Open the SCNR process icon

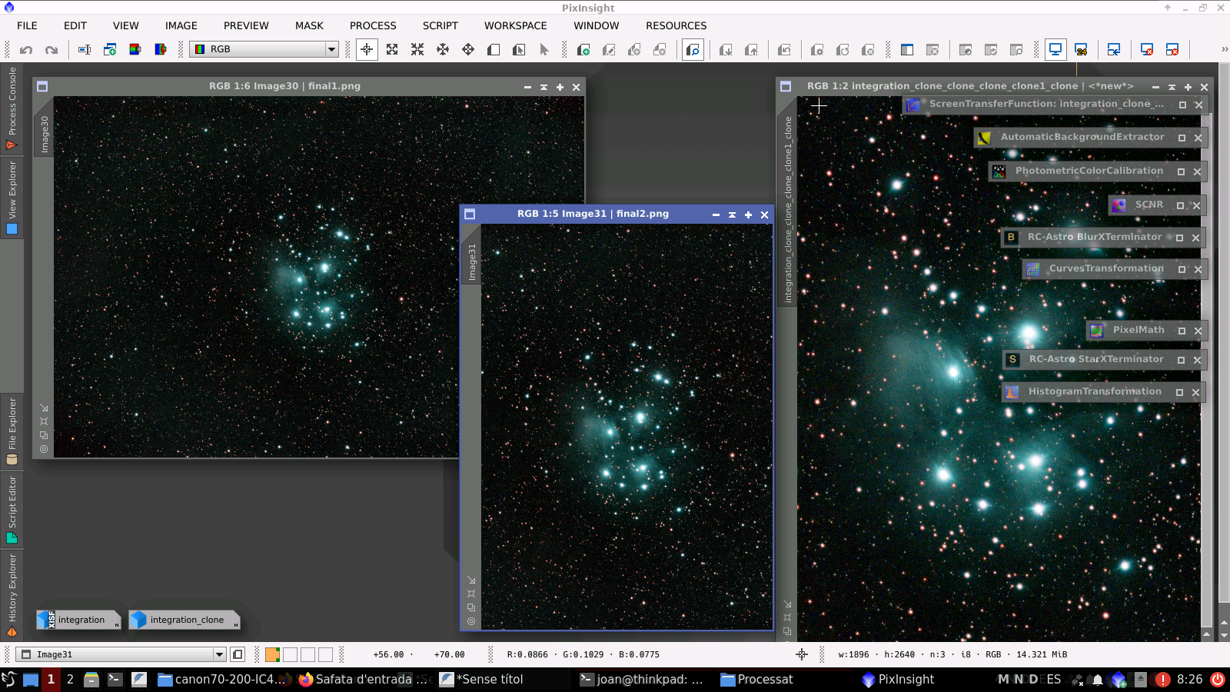point(1150,205)
